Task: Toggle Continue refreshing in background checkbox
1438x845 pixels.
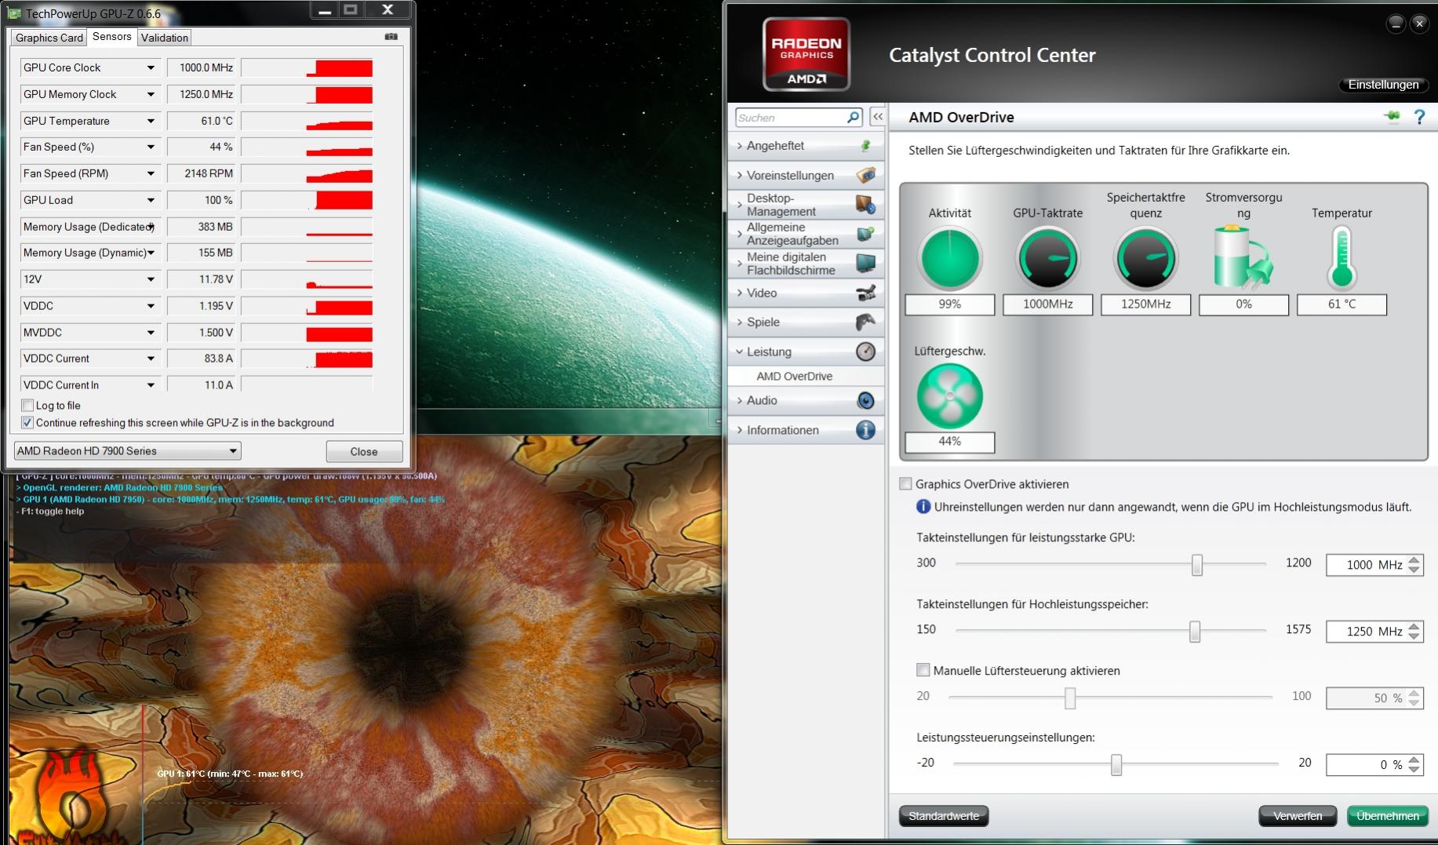Action: [x=27, y=423]
